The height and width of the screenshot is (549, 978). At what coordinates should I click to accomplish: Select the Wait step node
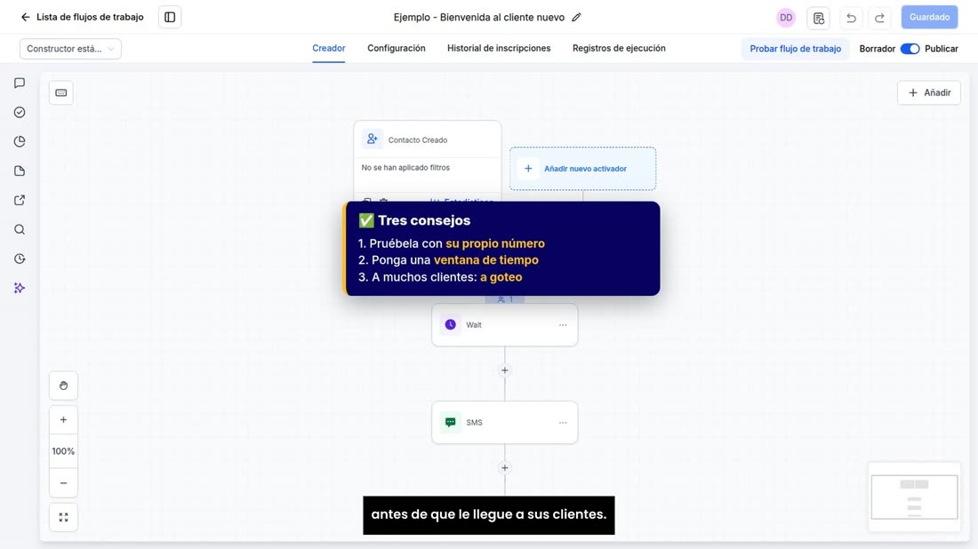click(505, 324)
